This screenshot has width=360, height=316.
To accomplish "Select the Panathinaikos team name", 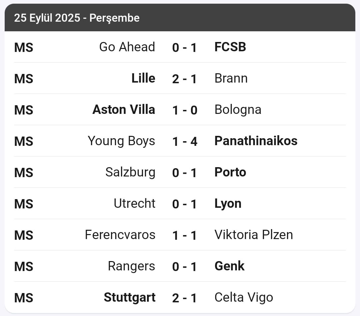I will (256, 141).
